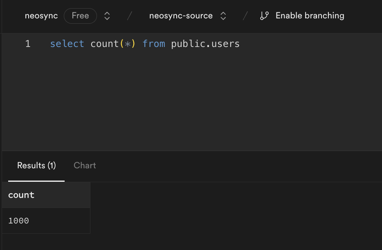Viewport: 382px width, 250px height.
Task: Open the neosync organization switcher chevrons
Action: [x=107, y=16]
